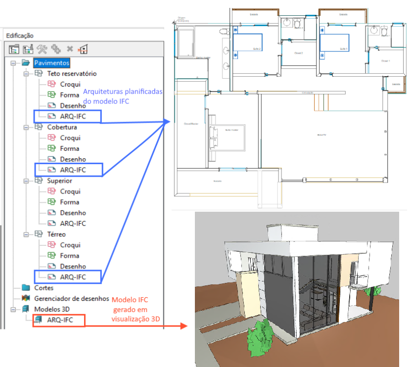This screenshot has height=367, width=413.
Task: Click the delete X icon in toolbar
Action: (70, 48)
